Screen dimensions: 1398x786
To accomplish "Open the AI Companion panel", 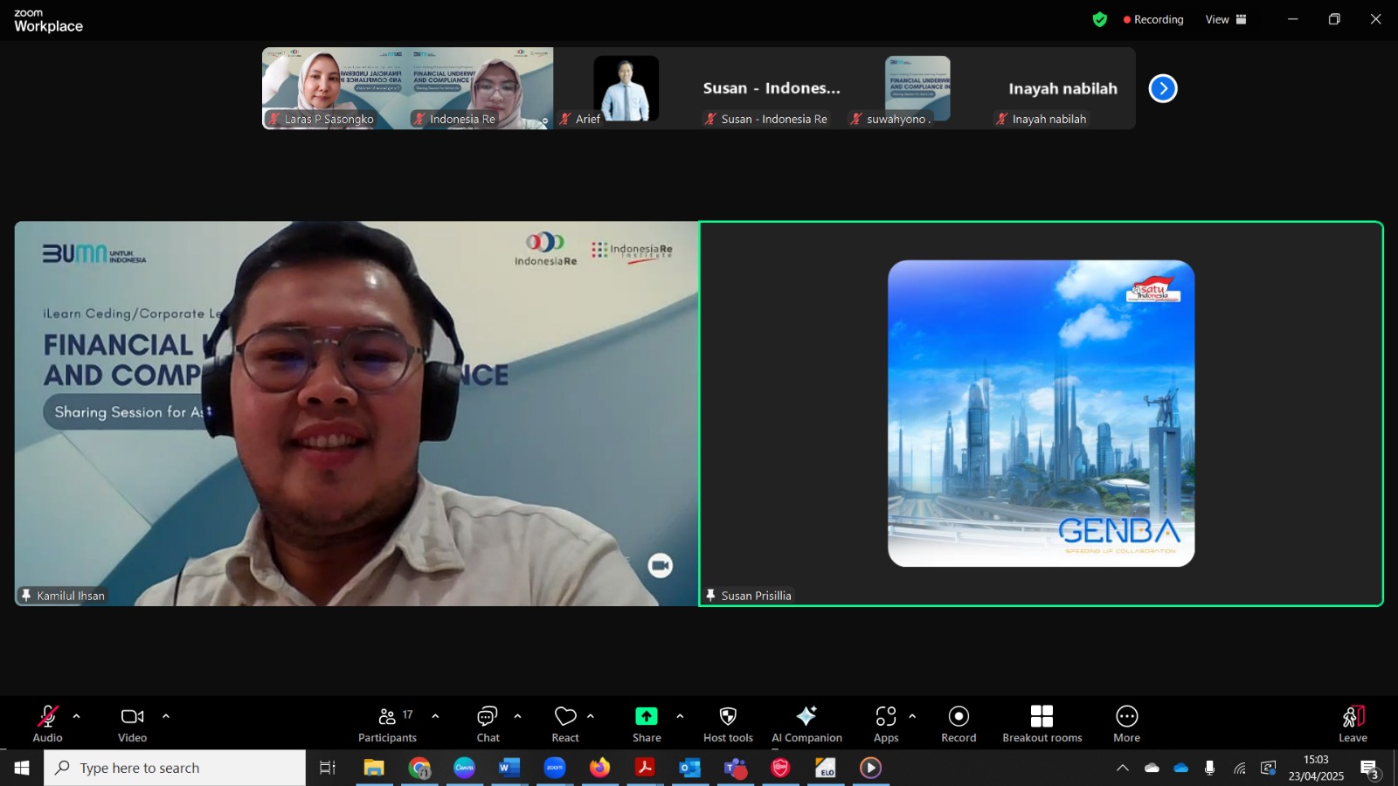I will point(806,724).
